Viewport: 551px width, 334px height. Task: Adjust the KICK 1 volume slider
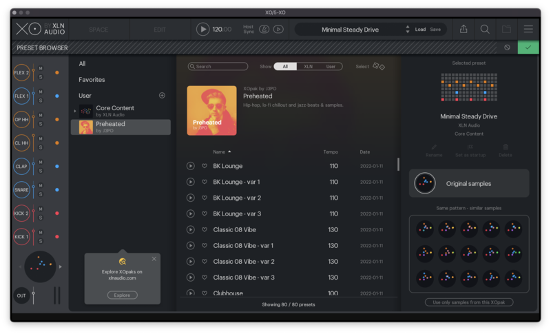point(33,237)
